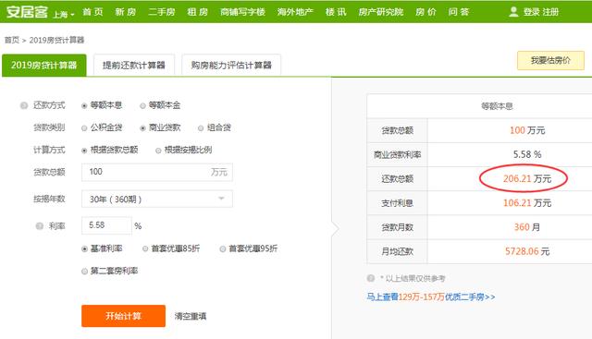Select 首套优惠85折 rate option

(x=145, y=248)
